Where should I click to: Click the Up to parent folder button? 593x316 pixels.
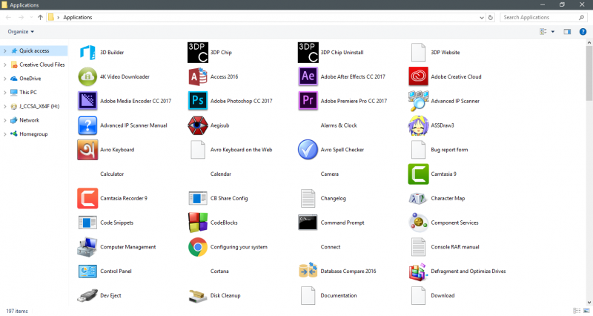click(x=39, y=16)
